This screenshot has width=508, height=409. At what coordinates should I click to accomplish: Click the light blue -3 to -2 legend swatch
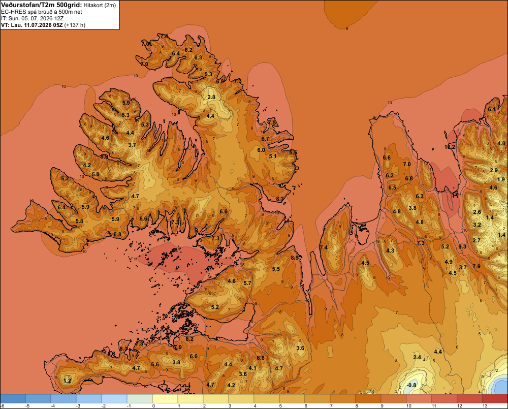(x=89, y=399)
